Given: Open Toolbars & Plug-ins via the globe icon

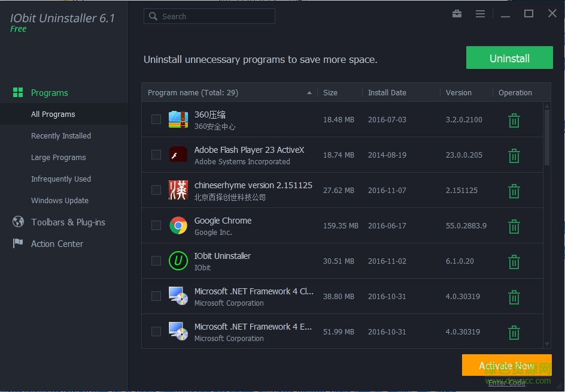Looking at the screenshot, I should click(x=18, y=222).
